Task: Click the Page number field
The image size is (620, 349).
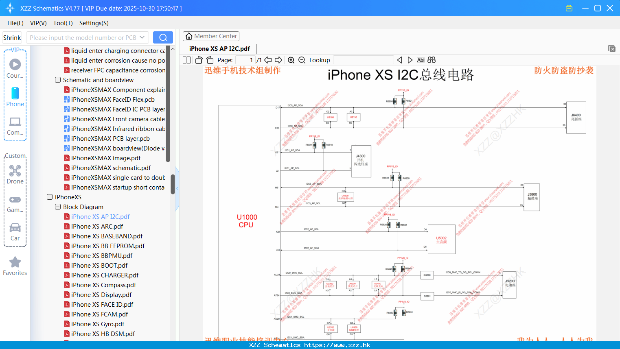Action: pos(245,60)
